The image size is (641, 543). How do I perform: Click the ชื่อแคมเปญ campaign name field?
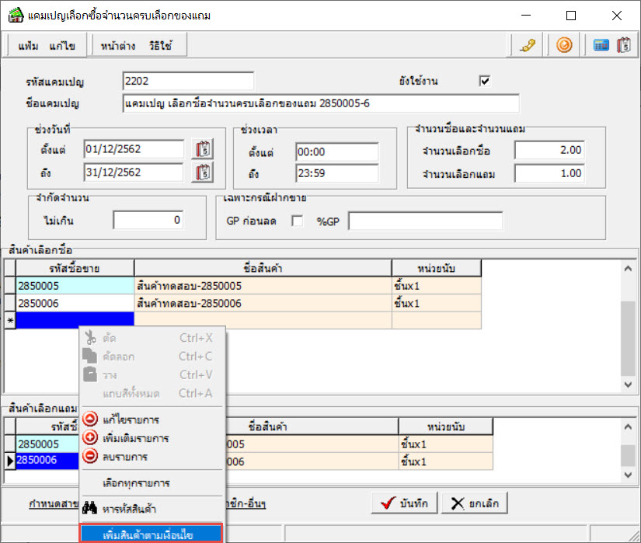(x=320, y=104)
